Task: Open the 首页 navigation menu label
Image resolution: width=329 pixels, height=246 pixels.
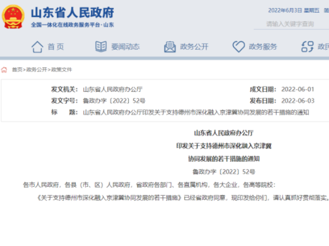Action: click(55, 47)
